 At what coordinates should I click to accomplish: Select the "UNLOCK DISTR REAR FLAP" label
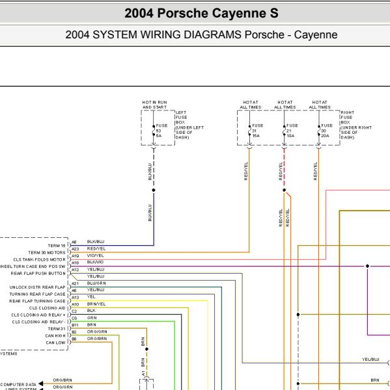(37, 287)
